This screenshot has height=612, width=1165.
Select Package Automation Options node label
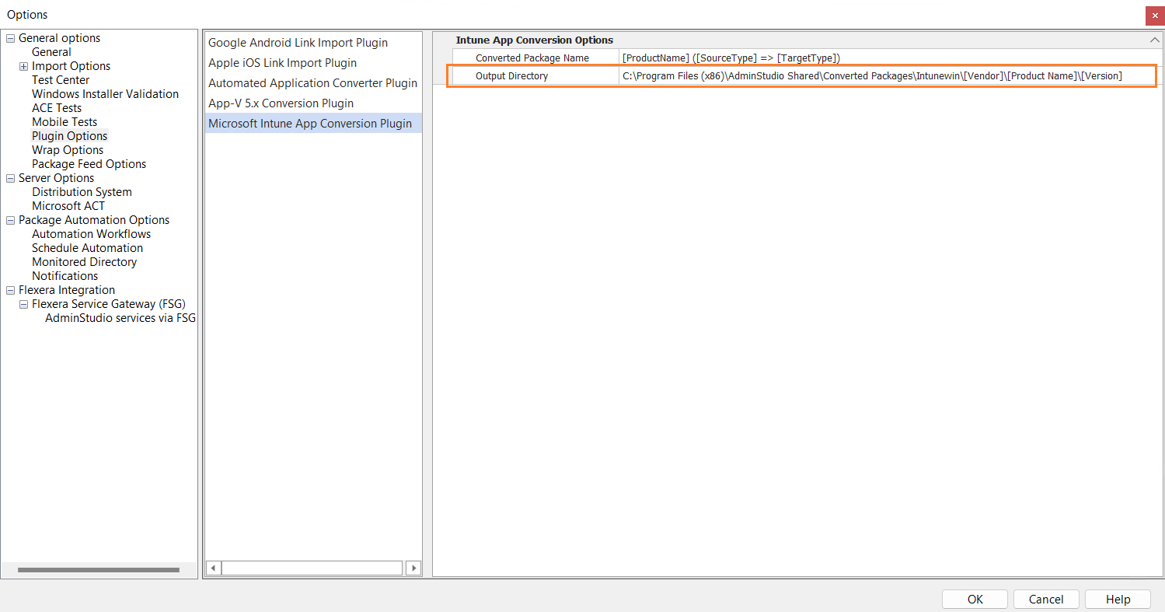94,220
